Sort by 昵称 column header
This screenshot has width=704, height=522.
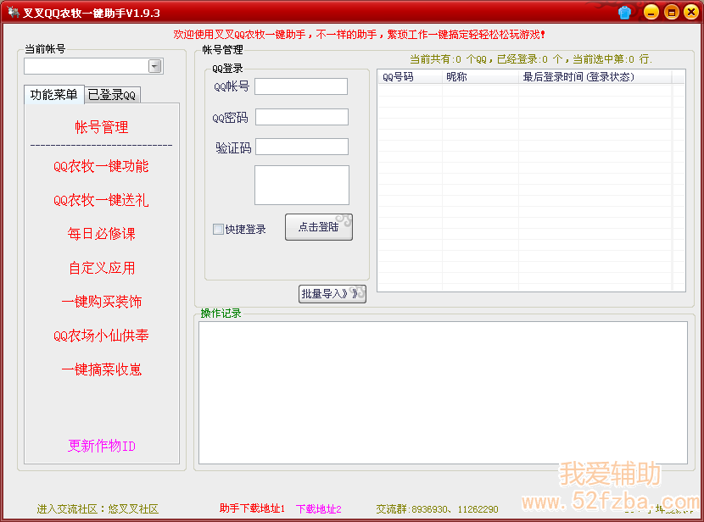[x=480, y=77]
